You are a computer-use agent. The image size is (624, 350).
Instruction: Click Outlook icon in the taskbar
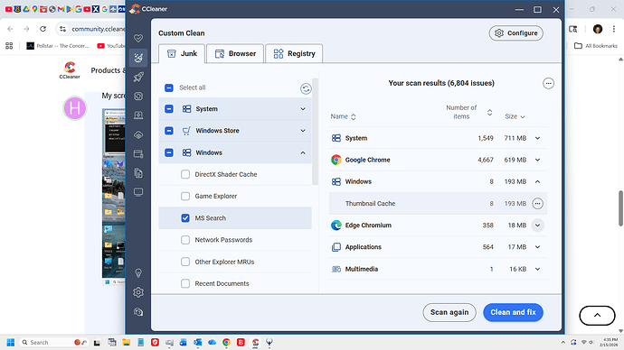[x=198, y=342]
